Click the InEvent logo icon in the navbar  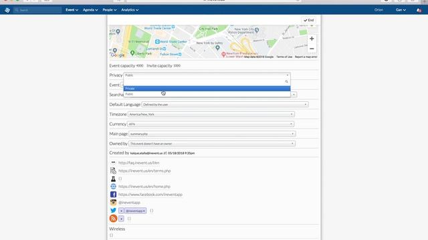[7, 10]
